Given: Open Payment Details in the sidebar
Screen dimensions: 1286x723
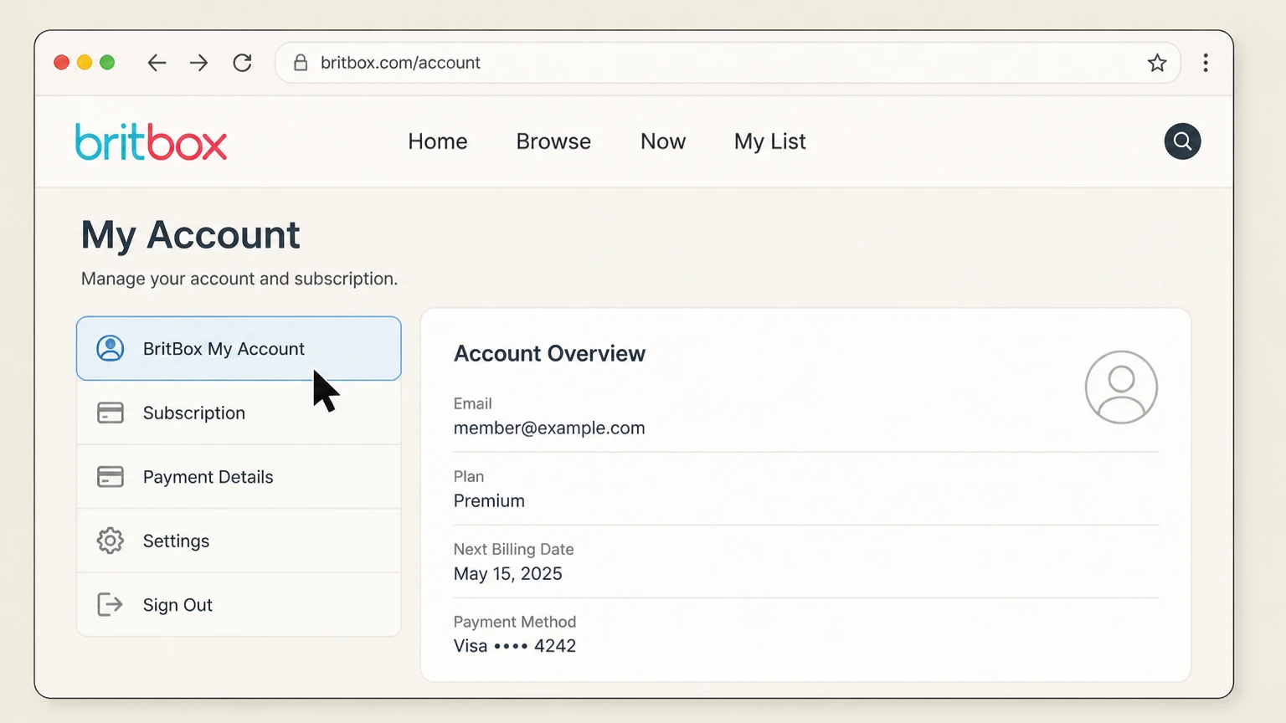Looking at the screenshot, I should click(239, 477).
